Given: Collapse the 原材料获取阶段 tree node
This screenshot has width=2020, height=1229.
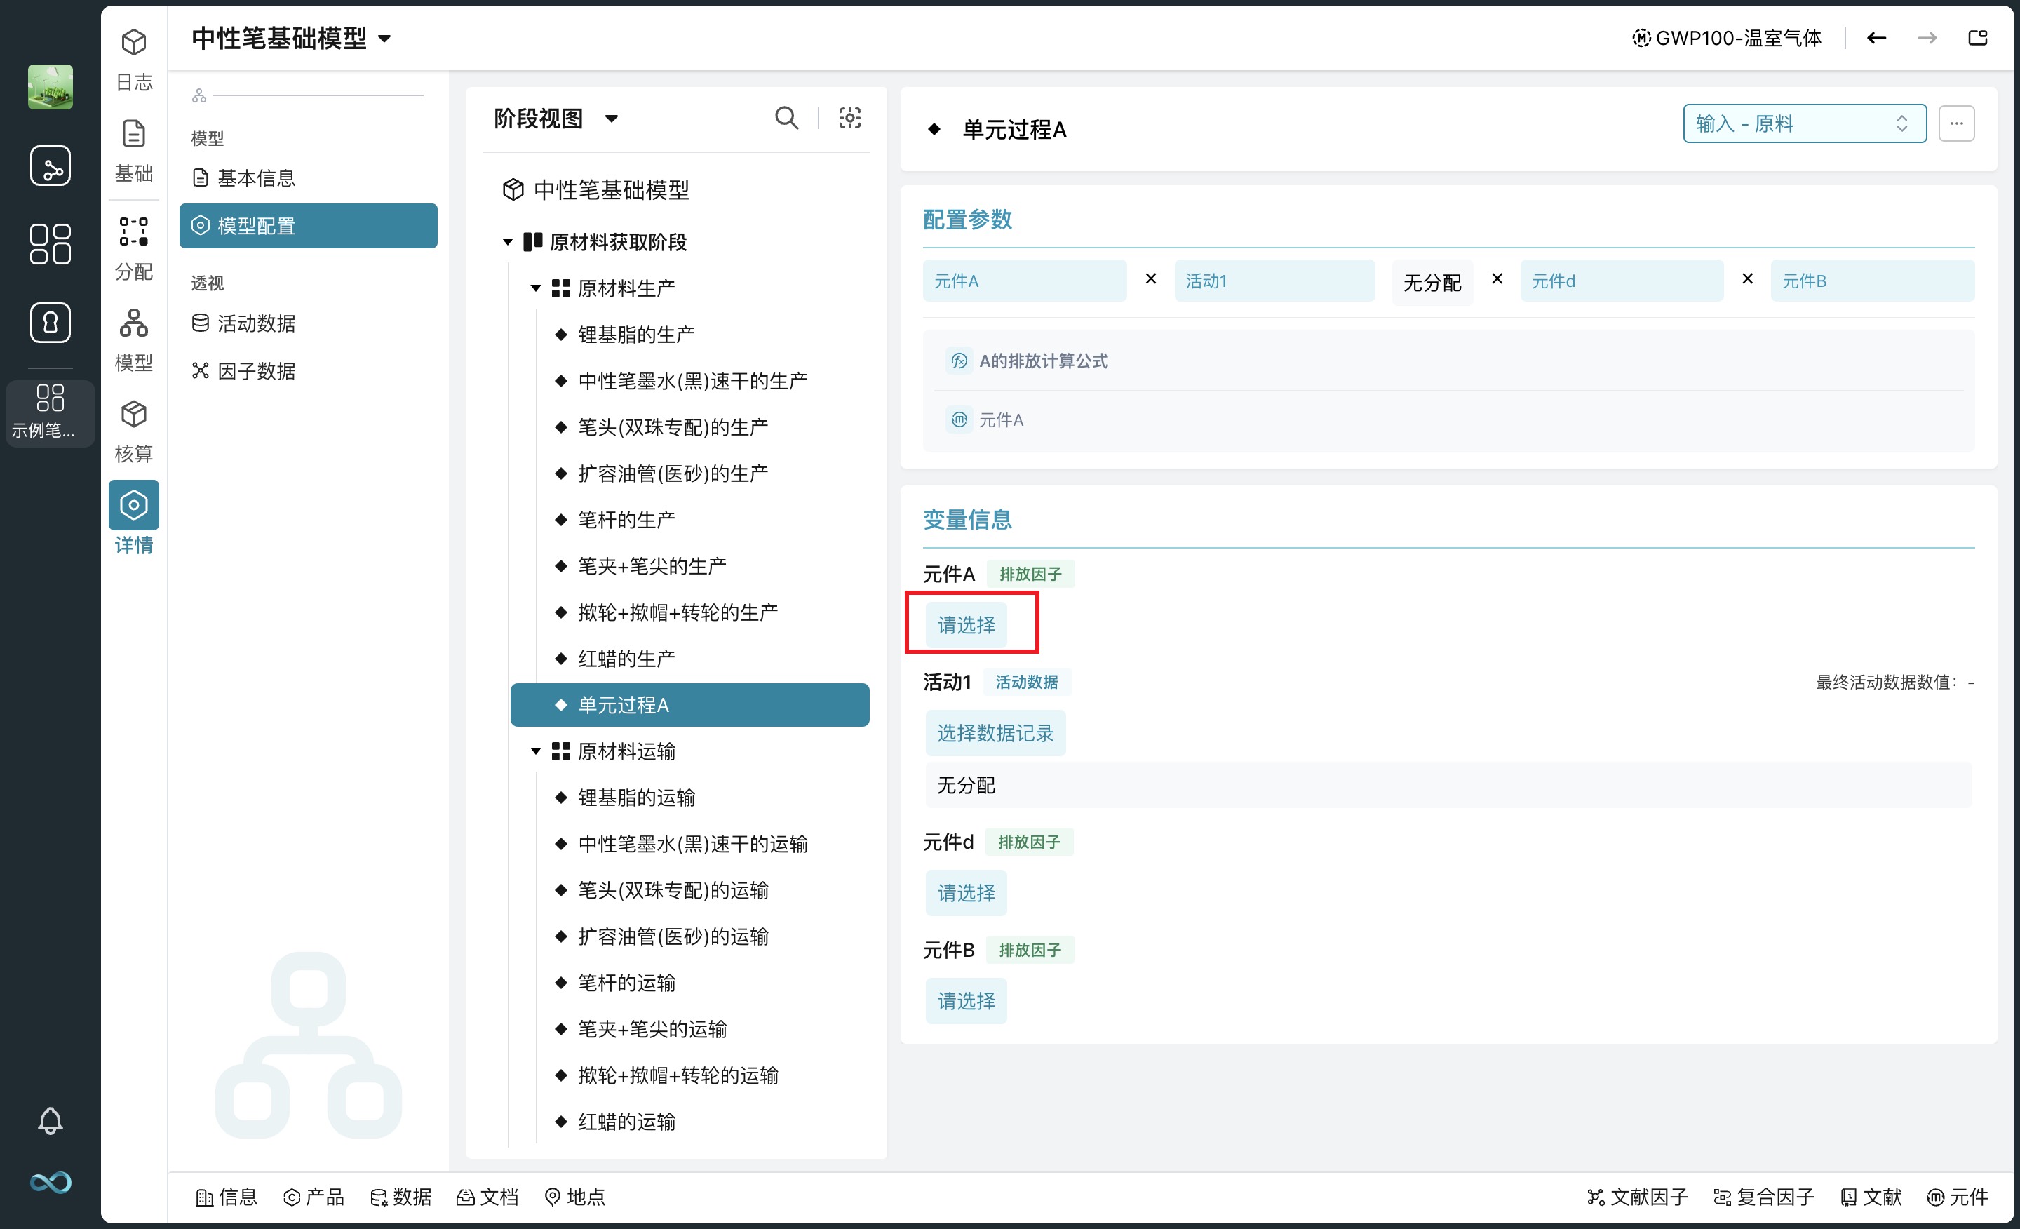Looking at the screenshot, I should click(x=508, y=242).
